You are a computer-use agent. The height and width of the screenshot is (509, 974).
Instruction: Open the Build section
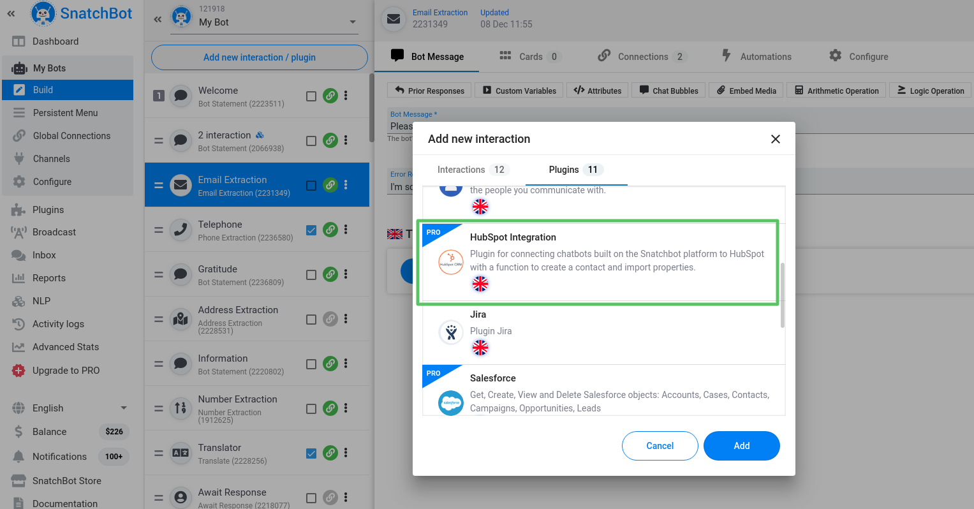pyautogui.click(x=68, y=90)
